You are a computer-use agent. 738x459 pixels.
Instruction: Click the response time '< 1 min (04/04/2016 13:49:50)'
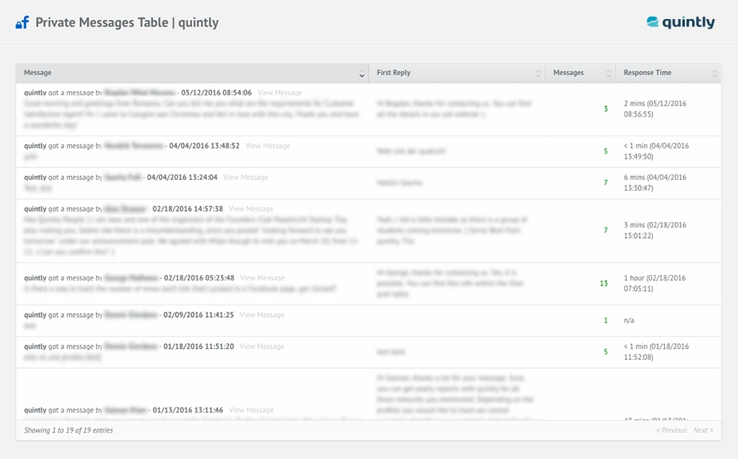coord(656,151)
